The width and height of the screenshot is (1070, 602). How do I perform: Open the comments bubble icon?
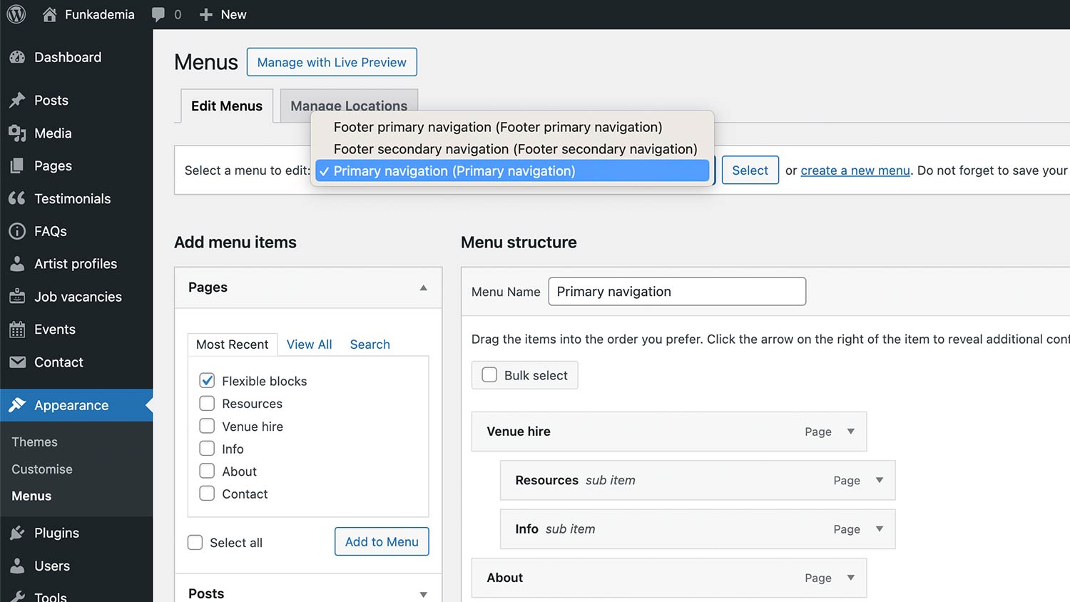pyautogui.click(x=158, y=14)
